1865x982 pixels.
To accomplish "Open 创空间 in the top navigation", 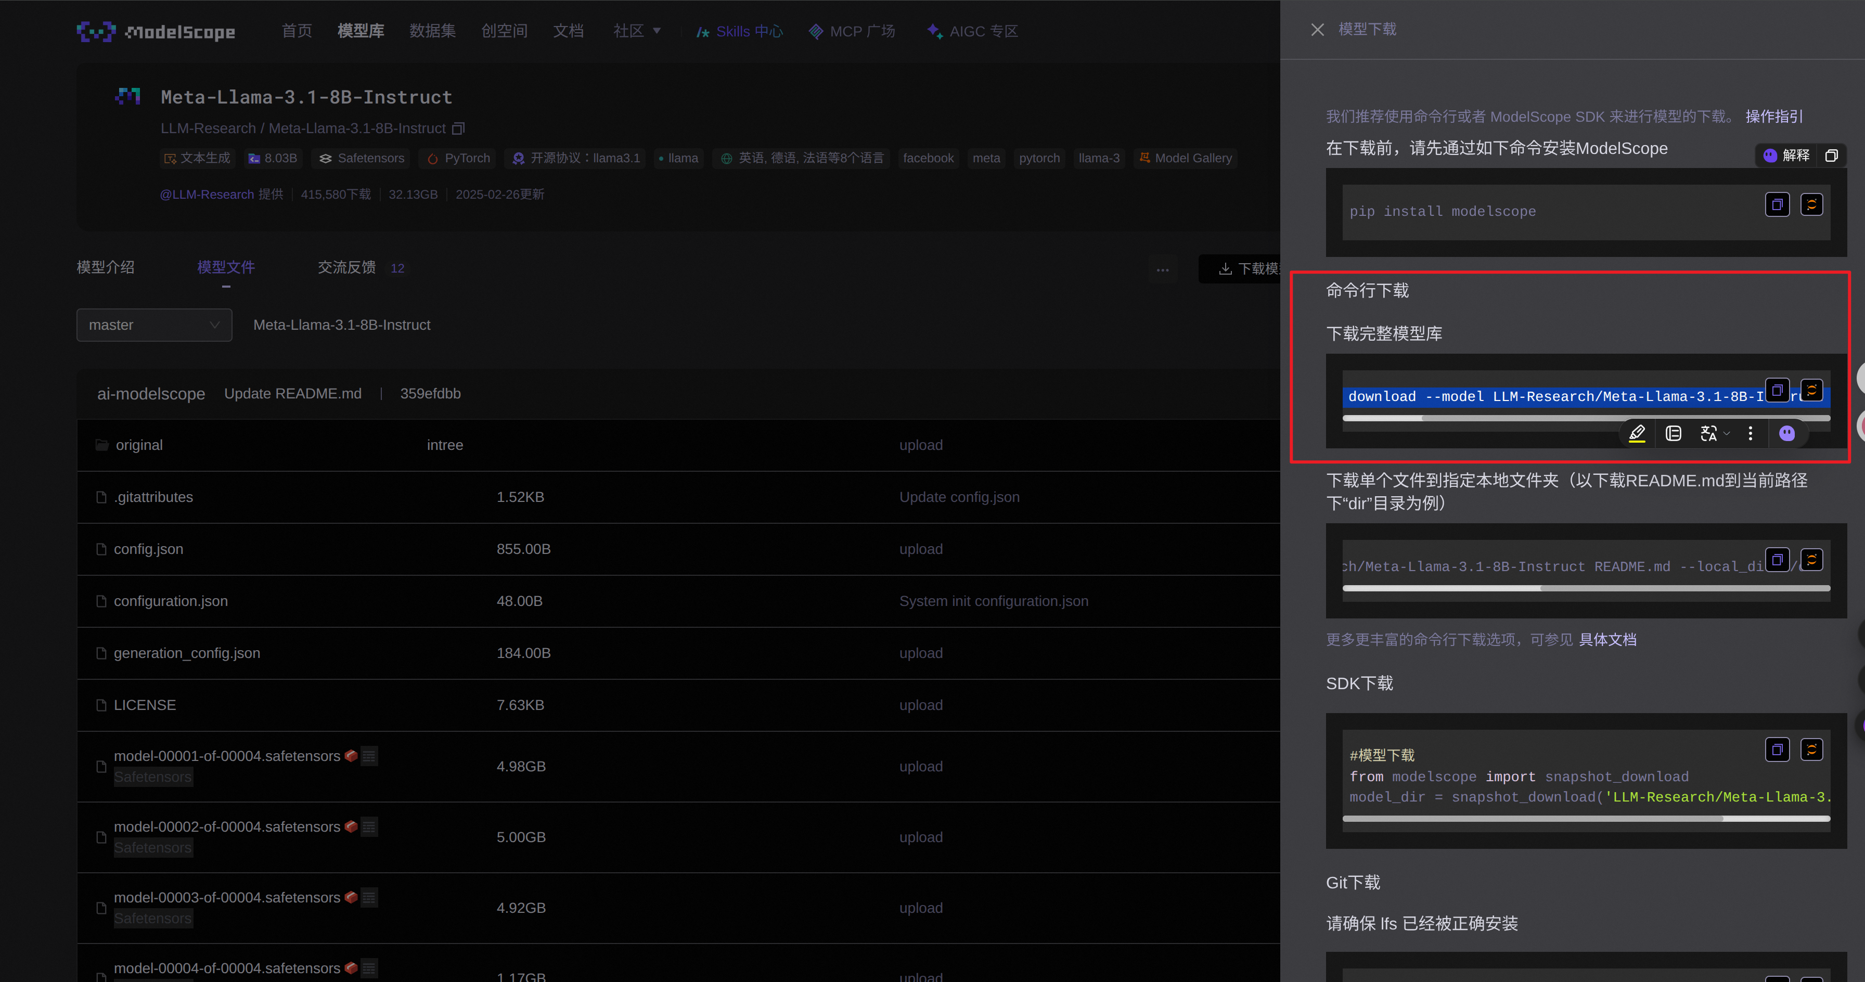I will [504, 31].
